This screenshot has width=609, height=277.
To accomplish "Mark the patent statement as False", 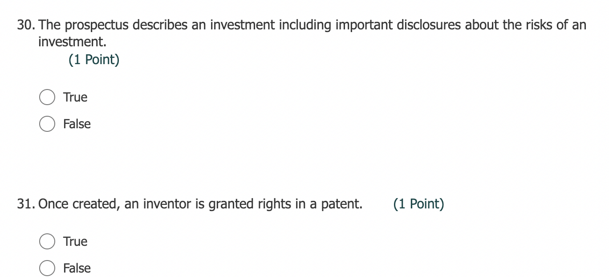I will (x=47, y=268).
